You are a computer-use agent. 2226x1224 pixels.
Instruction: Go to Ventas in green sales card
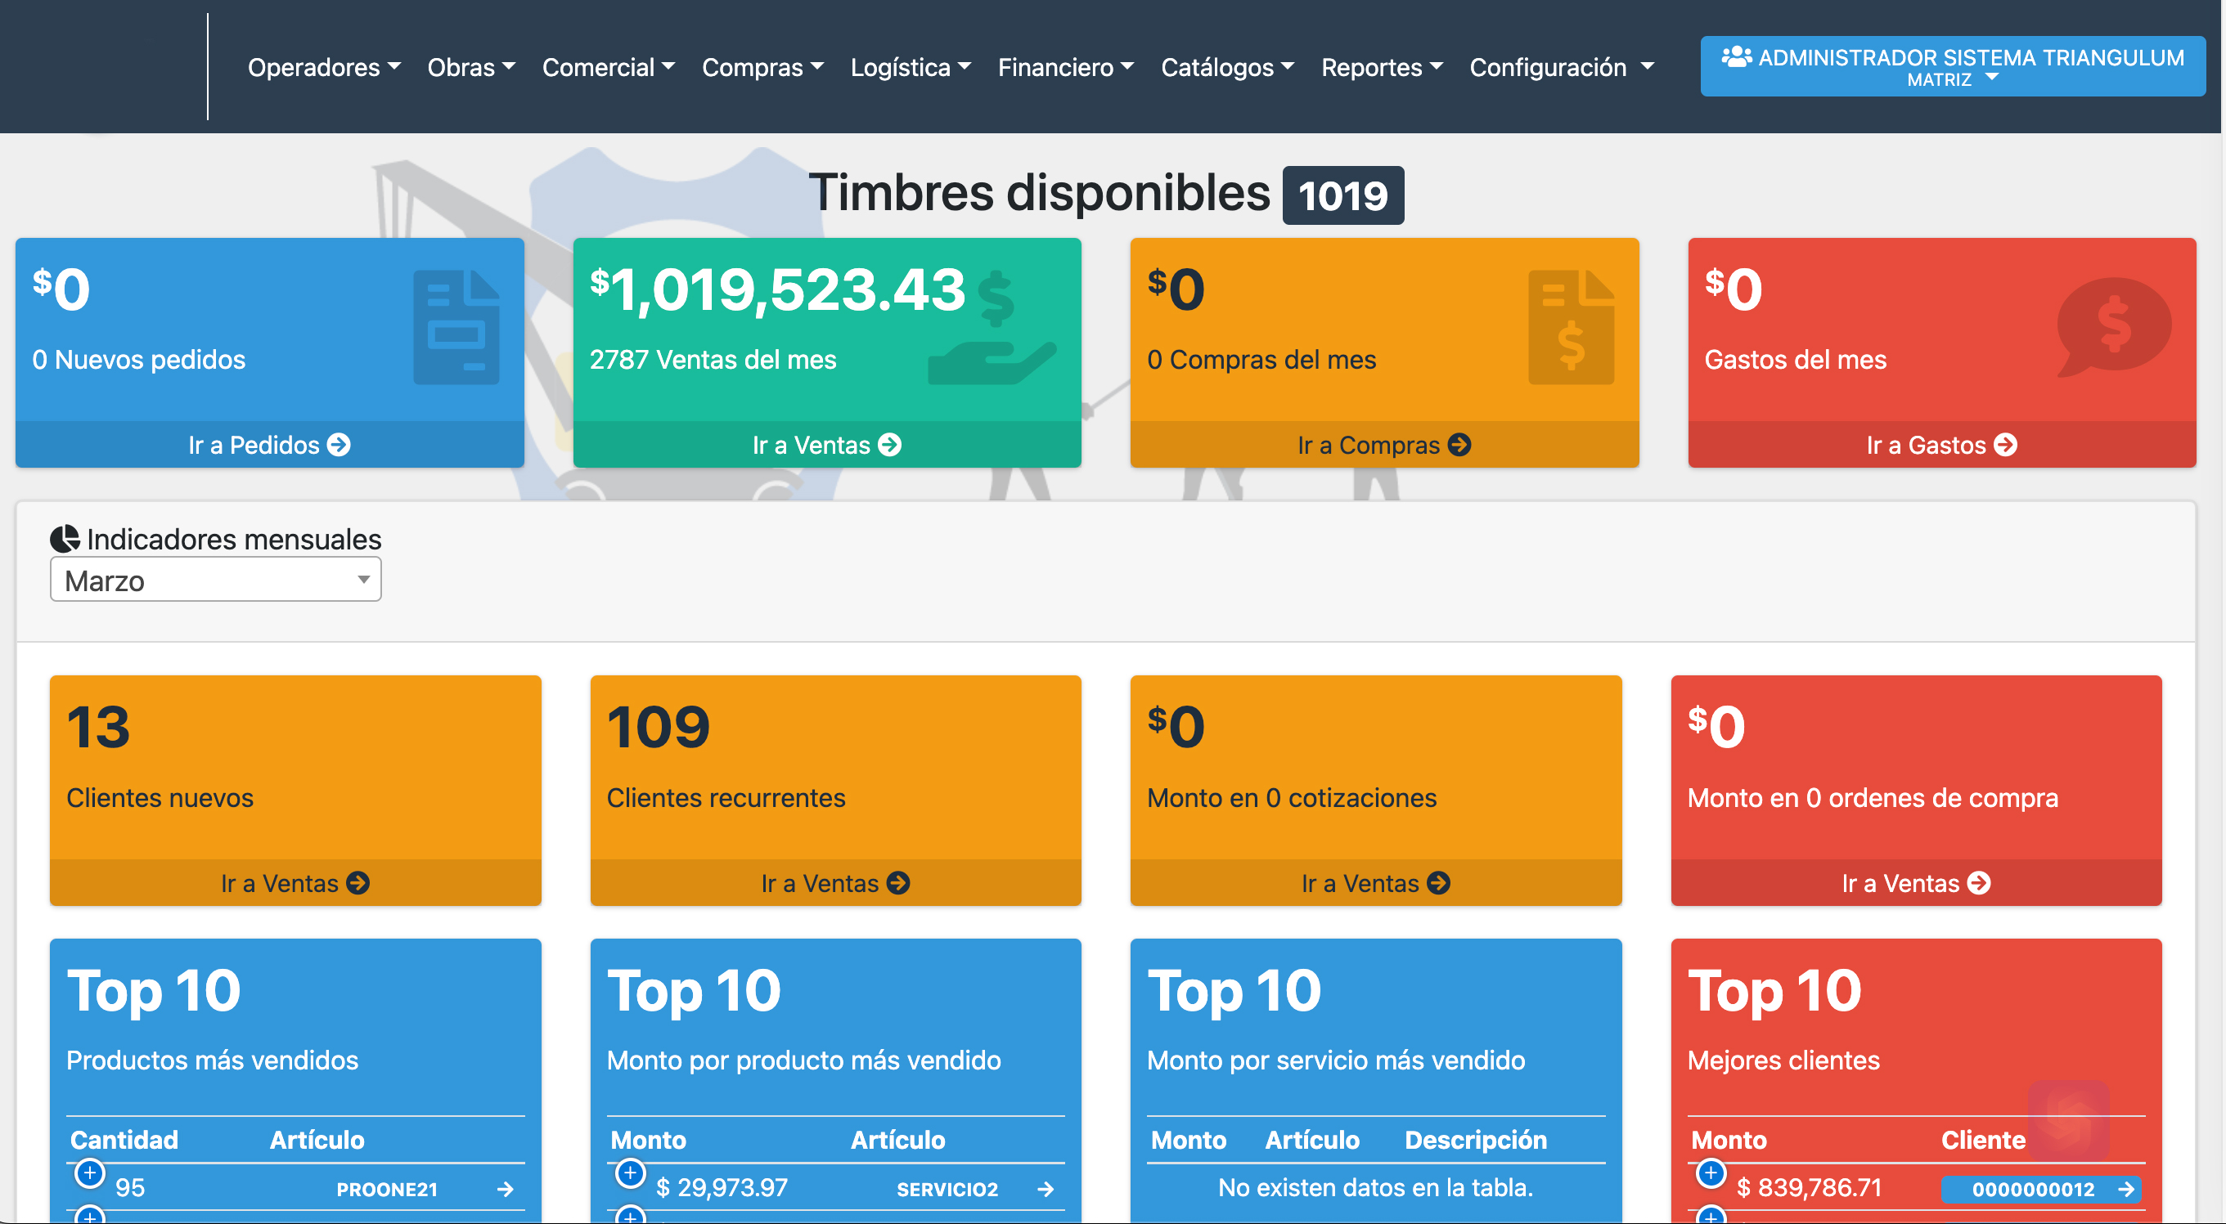pos(826,445)
